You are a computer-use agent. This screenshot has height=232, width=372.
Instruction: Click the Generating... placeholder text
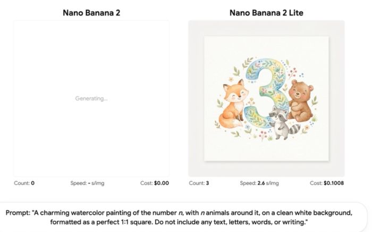[91, 98]
